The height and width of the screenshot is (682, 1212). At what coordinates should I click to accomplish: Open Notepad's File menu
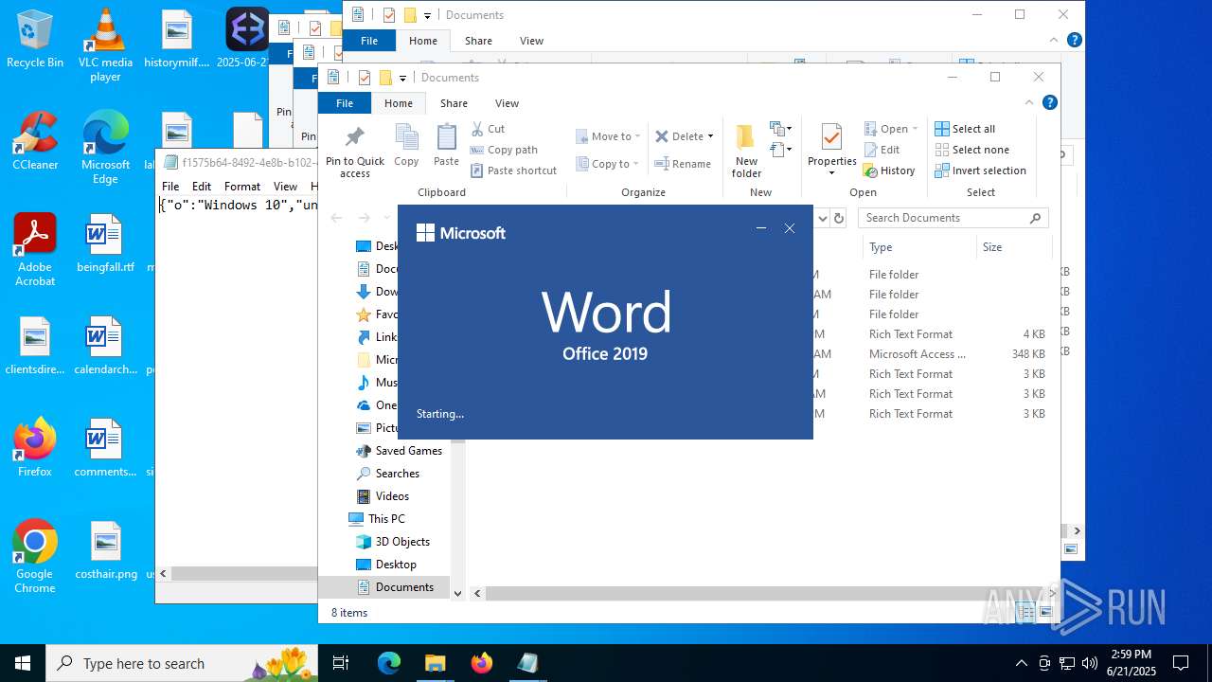pos(170,187)
